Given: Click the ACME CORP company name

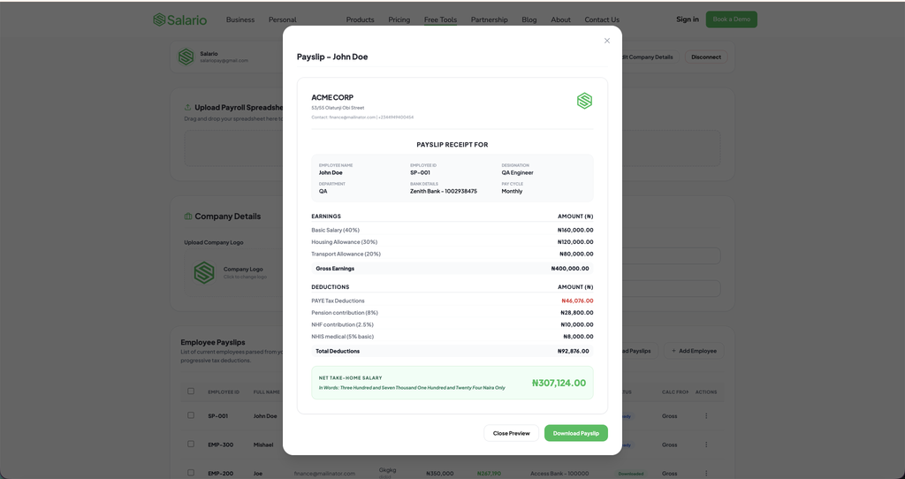Looking at the screenshot, I should click(x=332, y=97).
